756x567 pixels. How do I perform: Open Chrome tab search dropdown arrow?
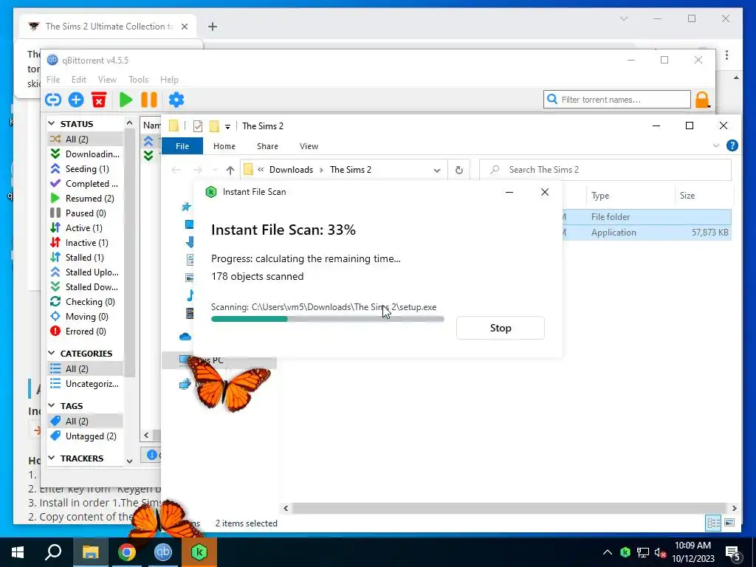[623, 18]
